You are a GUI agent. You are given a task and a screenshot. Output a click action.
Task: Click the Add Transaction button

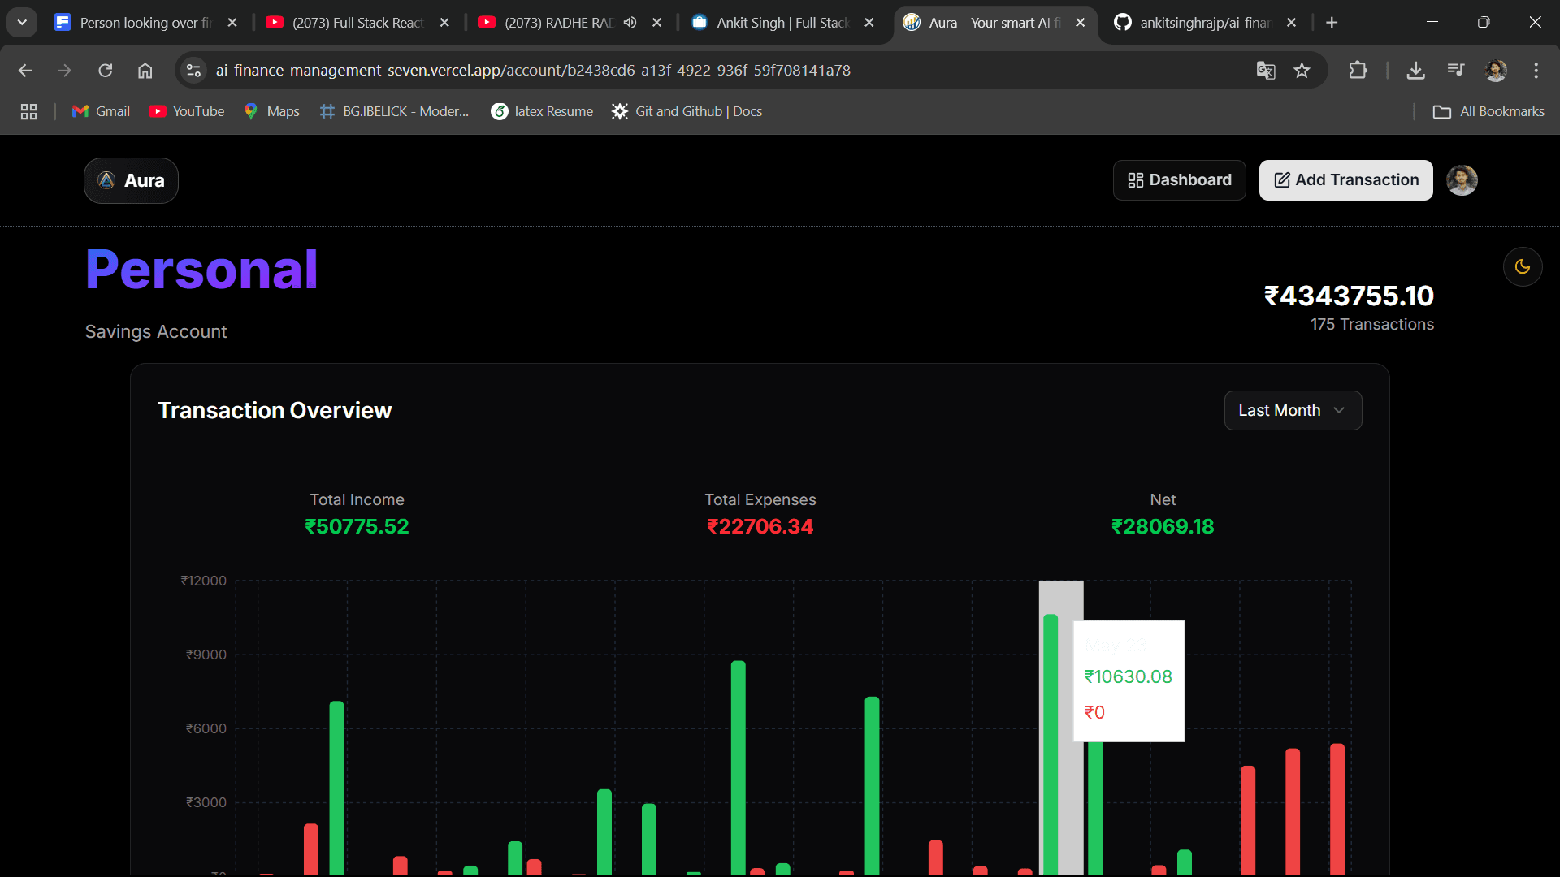coord(1345,180)
